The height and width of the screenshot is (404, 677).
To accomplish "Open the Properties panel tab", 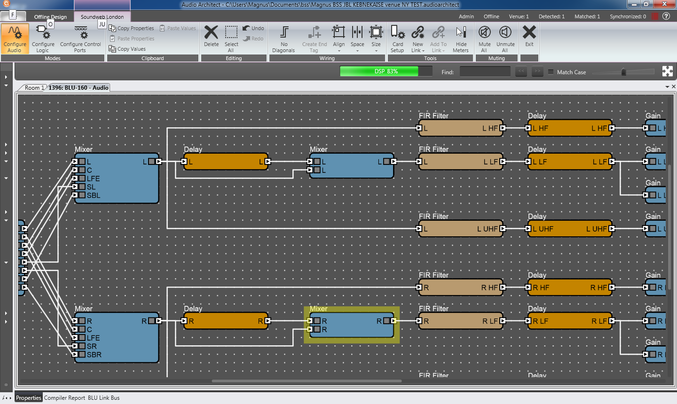I will [x=29, y=398].
